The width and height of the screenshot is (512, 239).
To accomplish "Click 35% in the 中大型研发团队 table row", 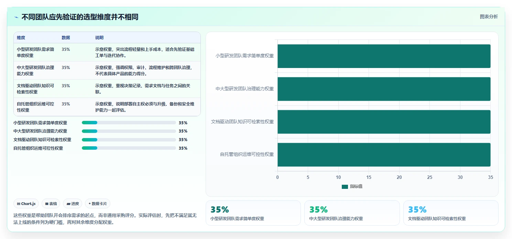I will click(66, 68).
